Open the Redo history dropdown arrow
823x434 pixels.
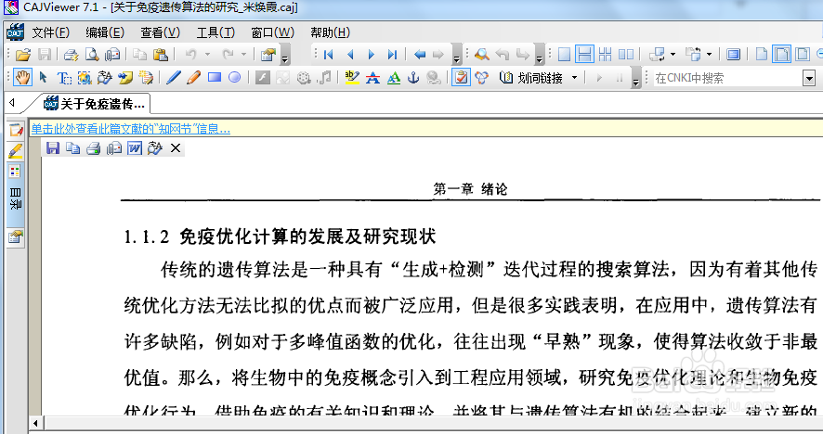pos(243,55)
